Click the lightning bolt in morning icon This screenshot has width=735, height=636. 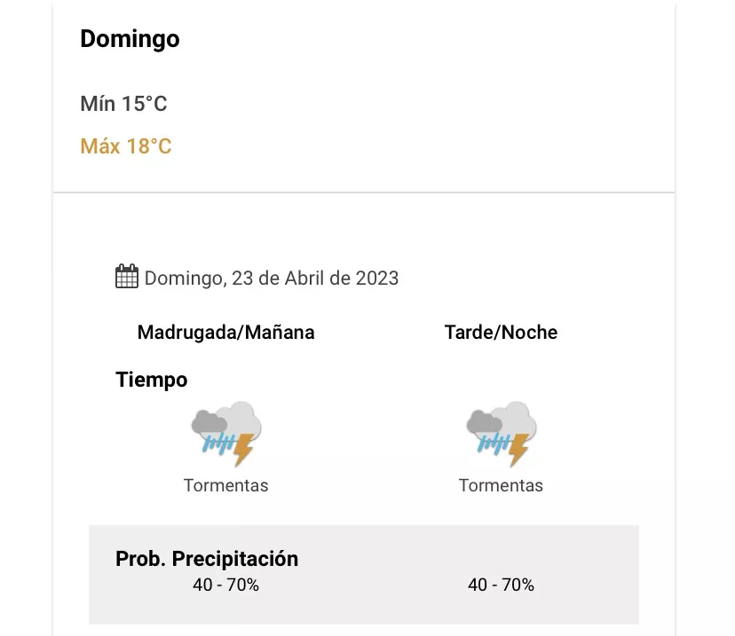click(243, 451)
